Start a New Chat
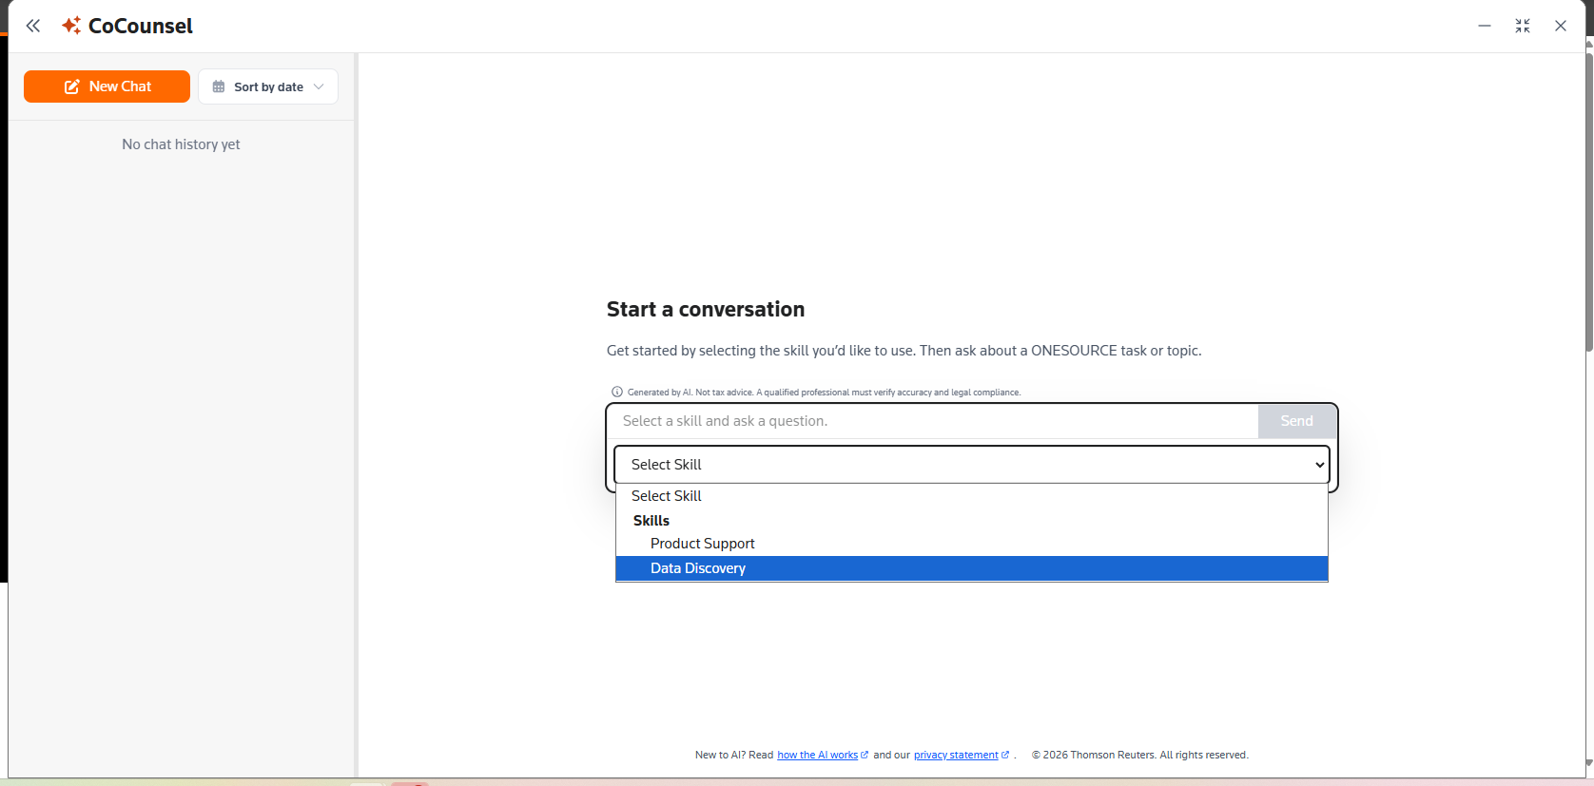The image size is (1594, 786). pos(107,86)
